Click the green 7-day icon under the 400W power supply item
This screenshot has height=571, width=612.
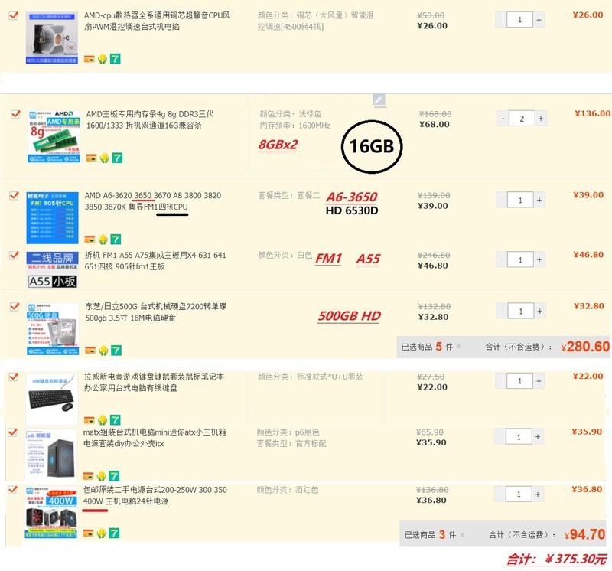(114, 533)
